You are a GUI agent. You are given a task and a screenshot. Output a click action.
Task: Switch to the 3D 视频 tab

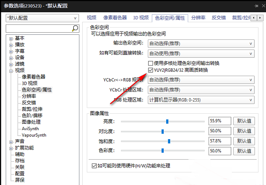(141, 18)
